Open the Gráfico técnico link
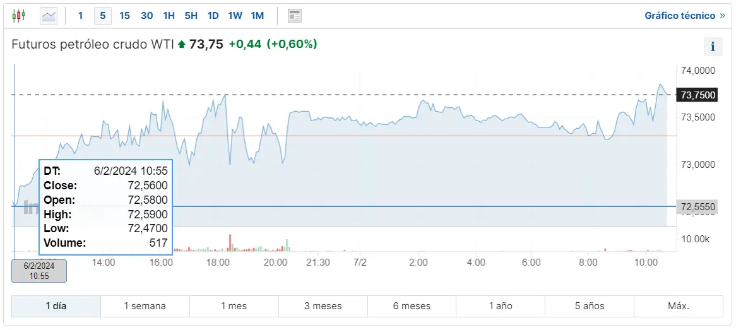 point(680,16)
